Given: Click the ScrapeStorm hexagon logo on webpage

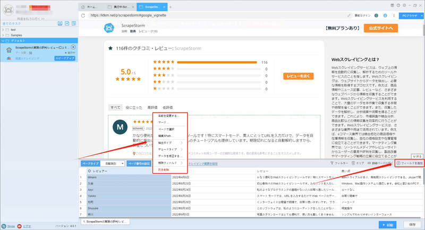Looking at the screenshot, I should pyautogui.click(x=109, y=28).
